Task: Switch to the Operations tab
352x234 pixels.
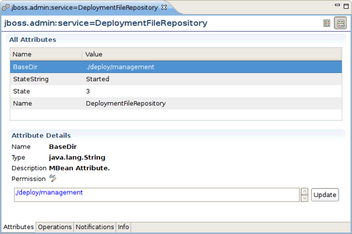Action: coord(55,227)
